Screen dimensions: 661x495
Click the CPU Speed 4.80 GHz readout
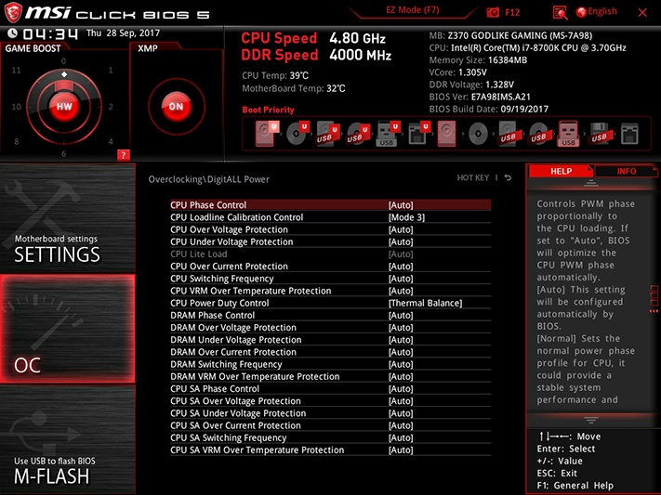coord(313,38)
